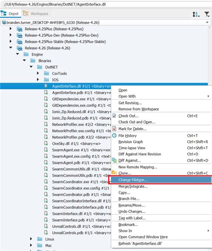The image size is (212, 251).
Task: Click the DotNET folder icon
Action: pyautogui.click(x=40, y=67)
